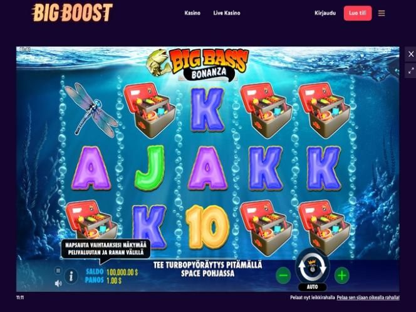Viewport: 416px width, 312px height.
Task: Open the hamburger menu in site header
Action: (x=382, y=13)
